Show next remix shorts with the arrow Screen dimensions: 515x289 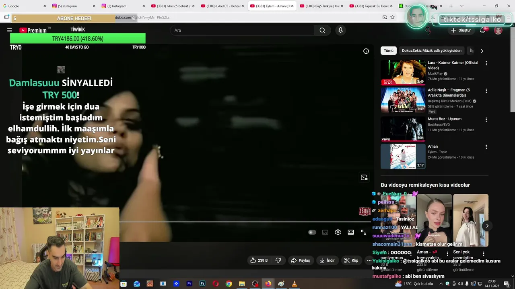coord(487,226)
